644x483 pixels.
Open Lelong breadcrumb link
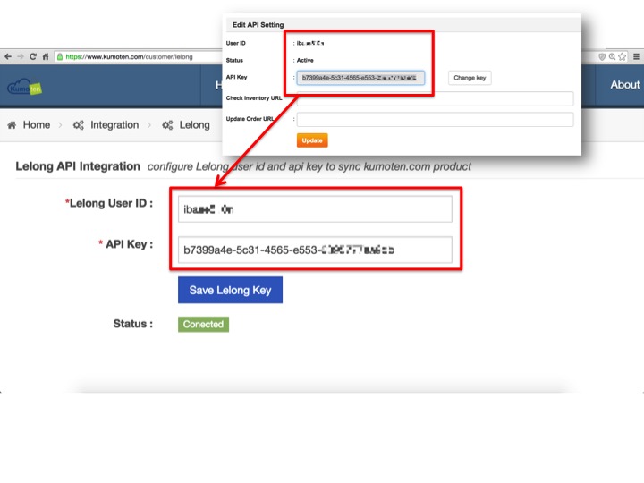point(194,125)
